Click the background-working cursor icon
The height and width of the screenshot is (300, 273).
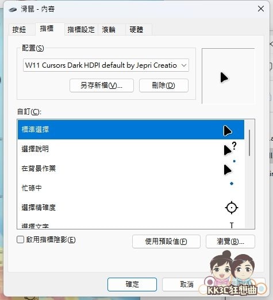click(229, 167)
